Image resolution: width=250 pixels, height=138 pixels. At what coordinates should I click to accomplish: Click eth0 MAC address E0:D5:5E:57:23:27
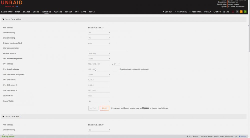[96, 28]
